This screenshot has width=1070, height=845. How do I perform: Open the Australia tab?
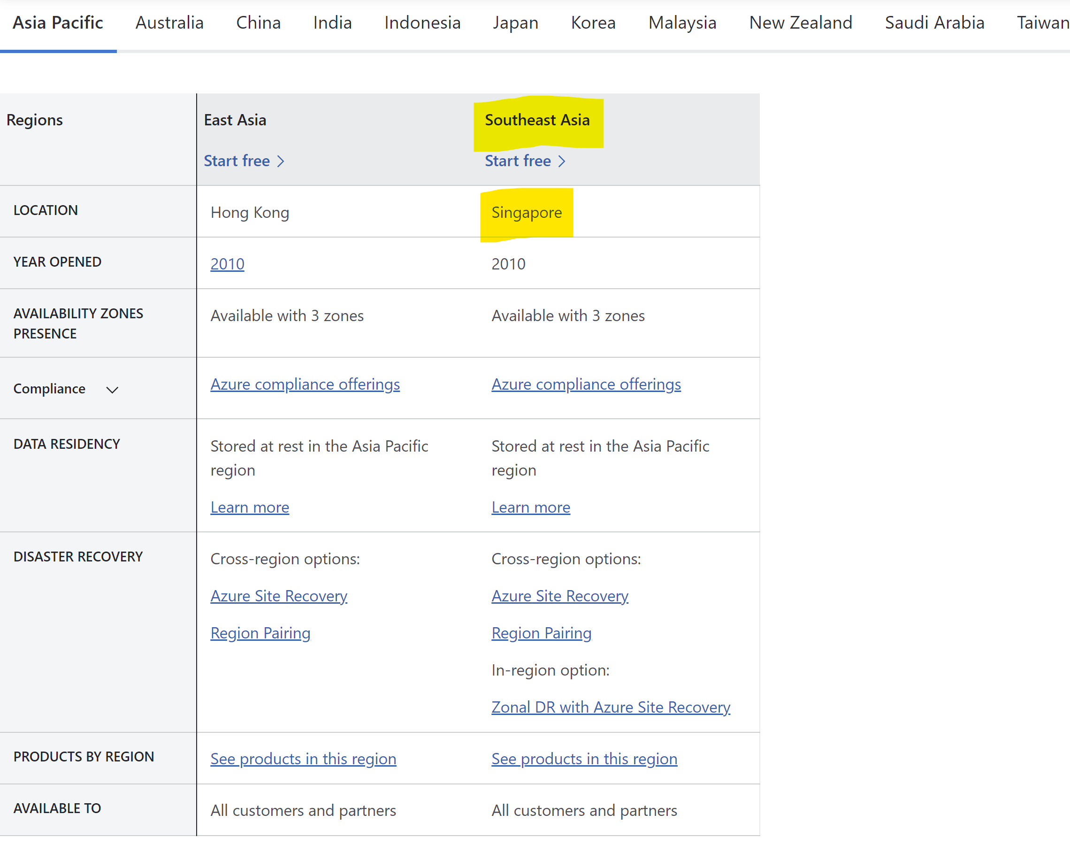[169, 23]
